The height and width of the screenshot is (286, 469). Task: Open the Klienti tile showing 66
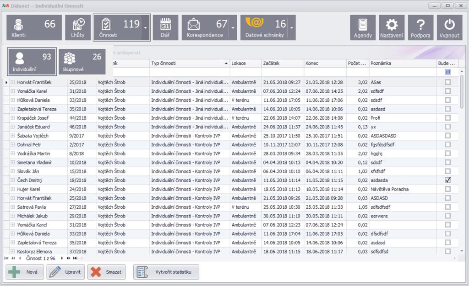coord(34,27)
